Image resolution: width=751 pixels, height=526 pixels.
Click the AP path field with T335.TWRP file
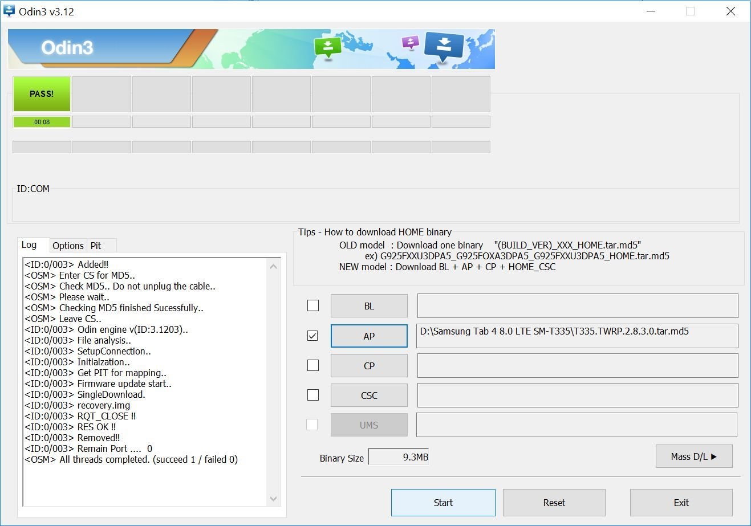pyautogui.click(x=577, y=336)
